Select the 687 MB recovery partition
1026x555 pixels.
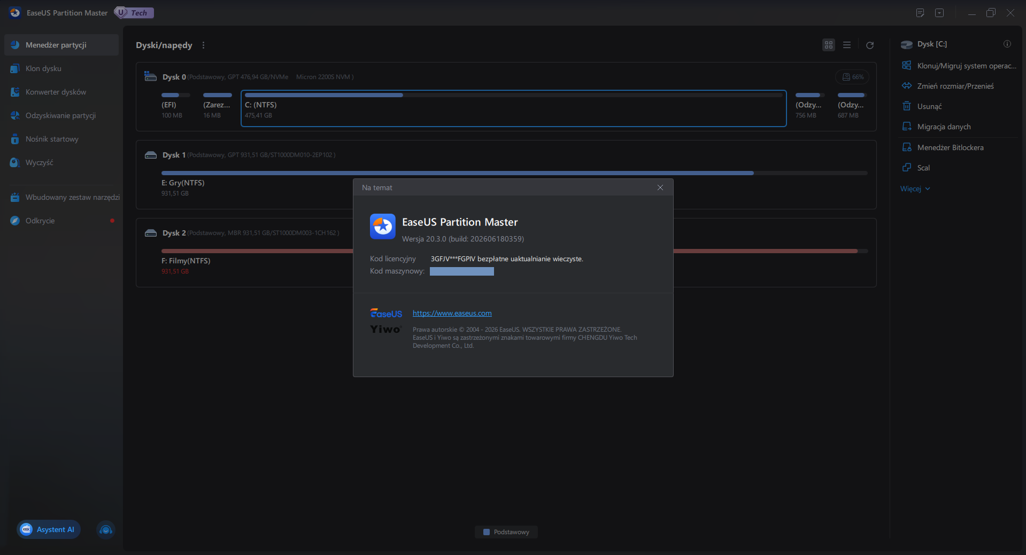tap(851, 108)
